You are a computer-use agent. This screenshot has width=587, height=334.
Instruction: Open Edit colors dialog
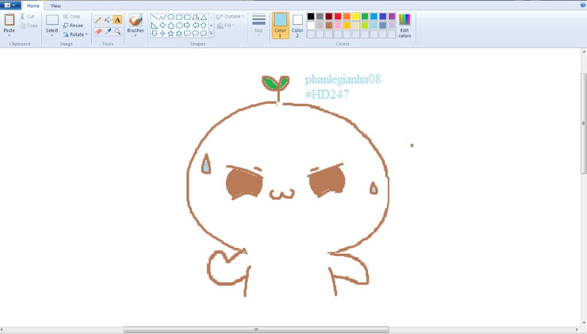pyautogui.click(x=405, y=25)
